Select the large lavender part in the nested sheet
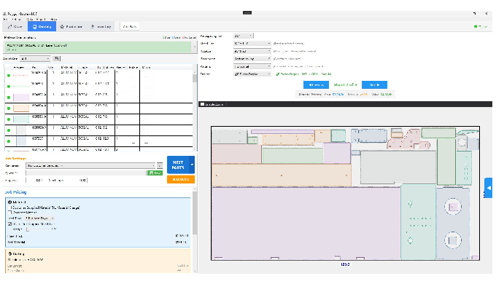 [x=306, y=223]
